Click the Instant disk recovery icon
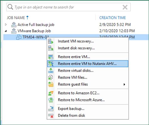149x125 pixels. point(51,48)
